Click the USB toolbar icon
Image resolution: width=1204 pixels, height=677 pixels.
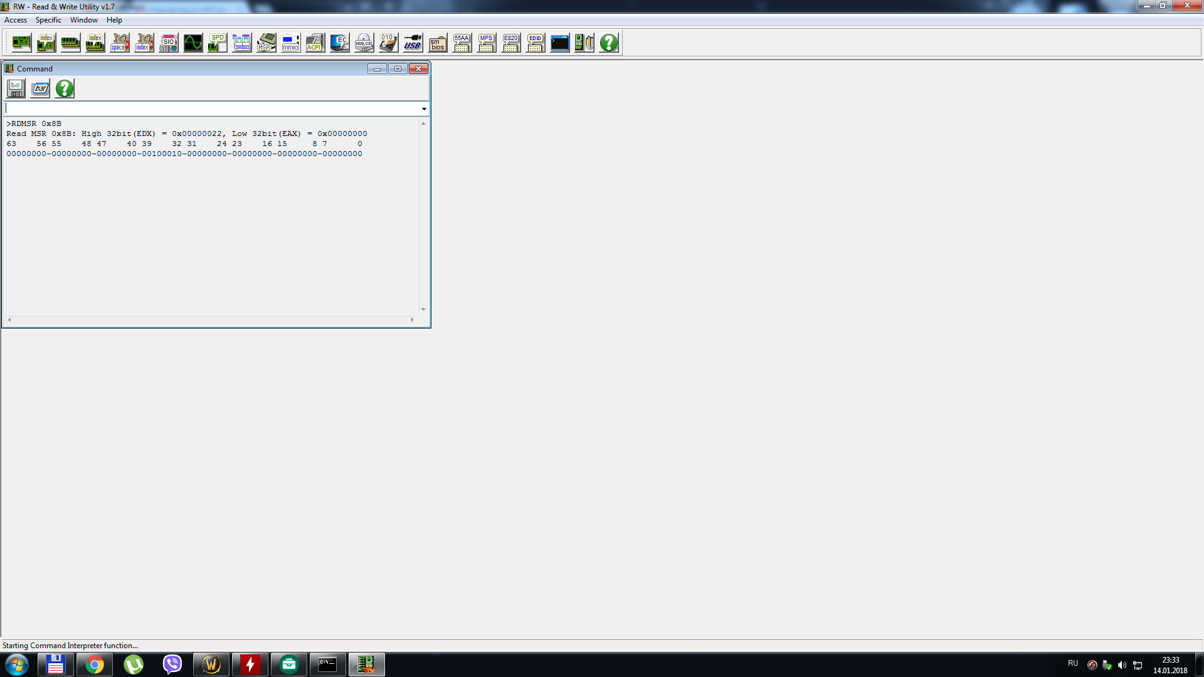pyautogui.click(x=413, y=43)
